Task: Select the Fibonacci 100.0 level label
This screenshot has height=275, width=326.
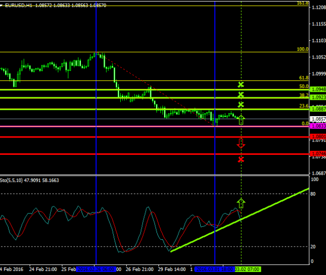Action: [x=303, y=49]
